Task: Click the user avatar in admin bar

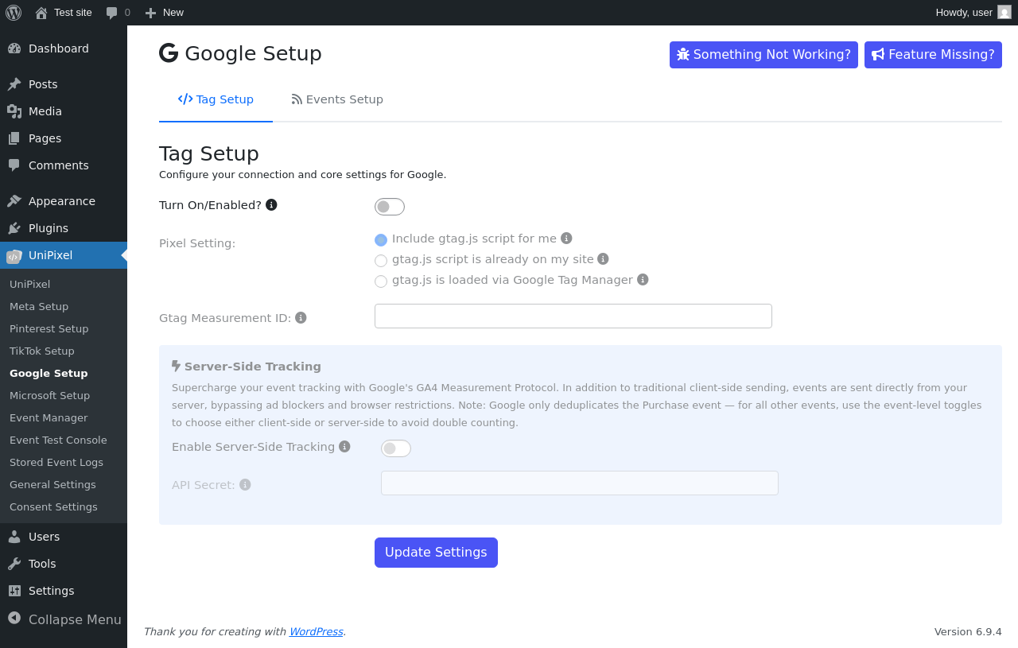Action: tap(1004, 12)
